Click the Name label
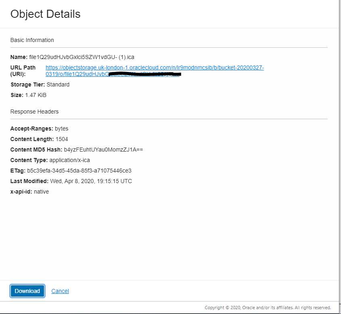Viewport: 341px width, 314px height. (x=19, y=57)
